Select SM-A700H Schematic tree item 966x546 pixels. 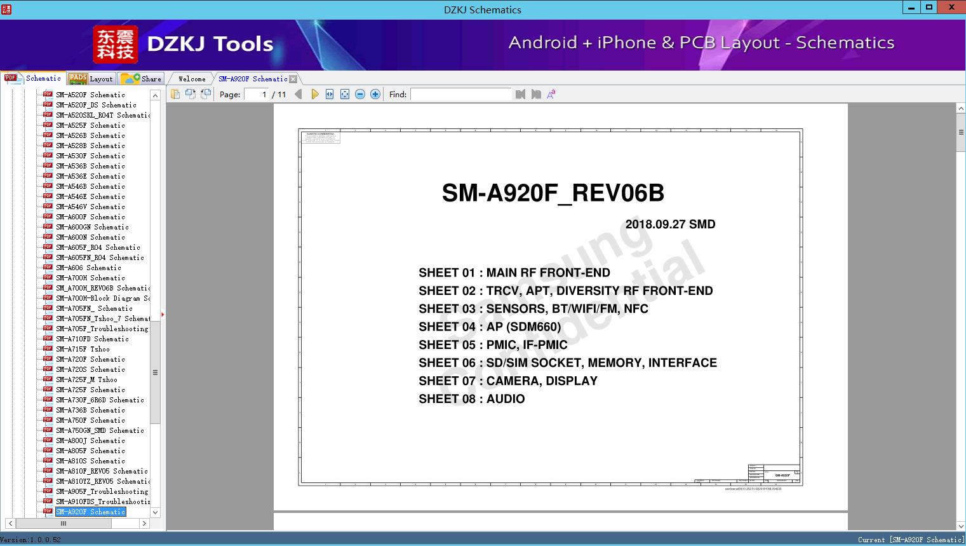click(x=90, y=278)
